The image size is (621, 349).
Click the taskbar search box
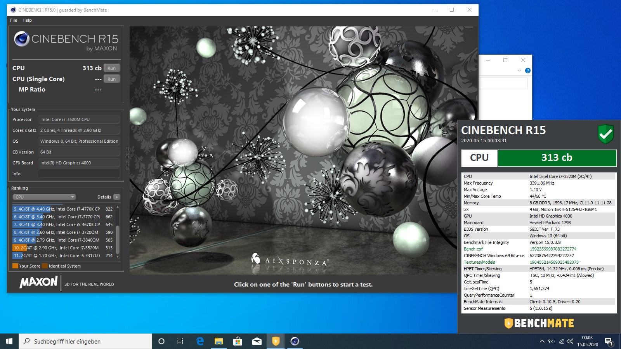pos(85,341)
